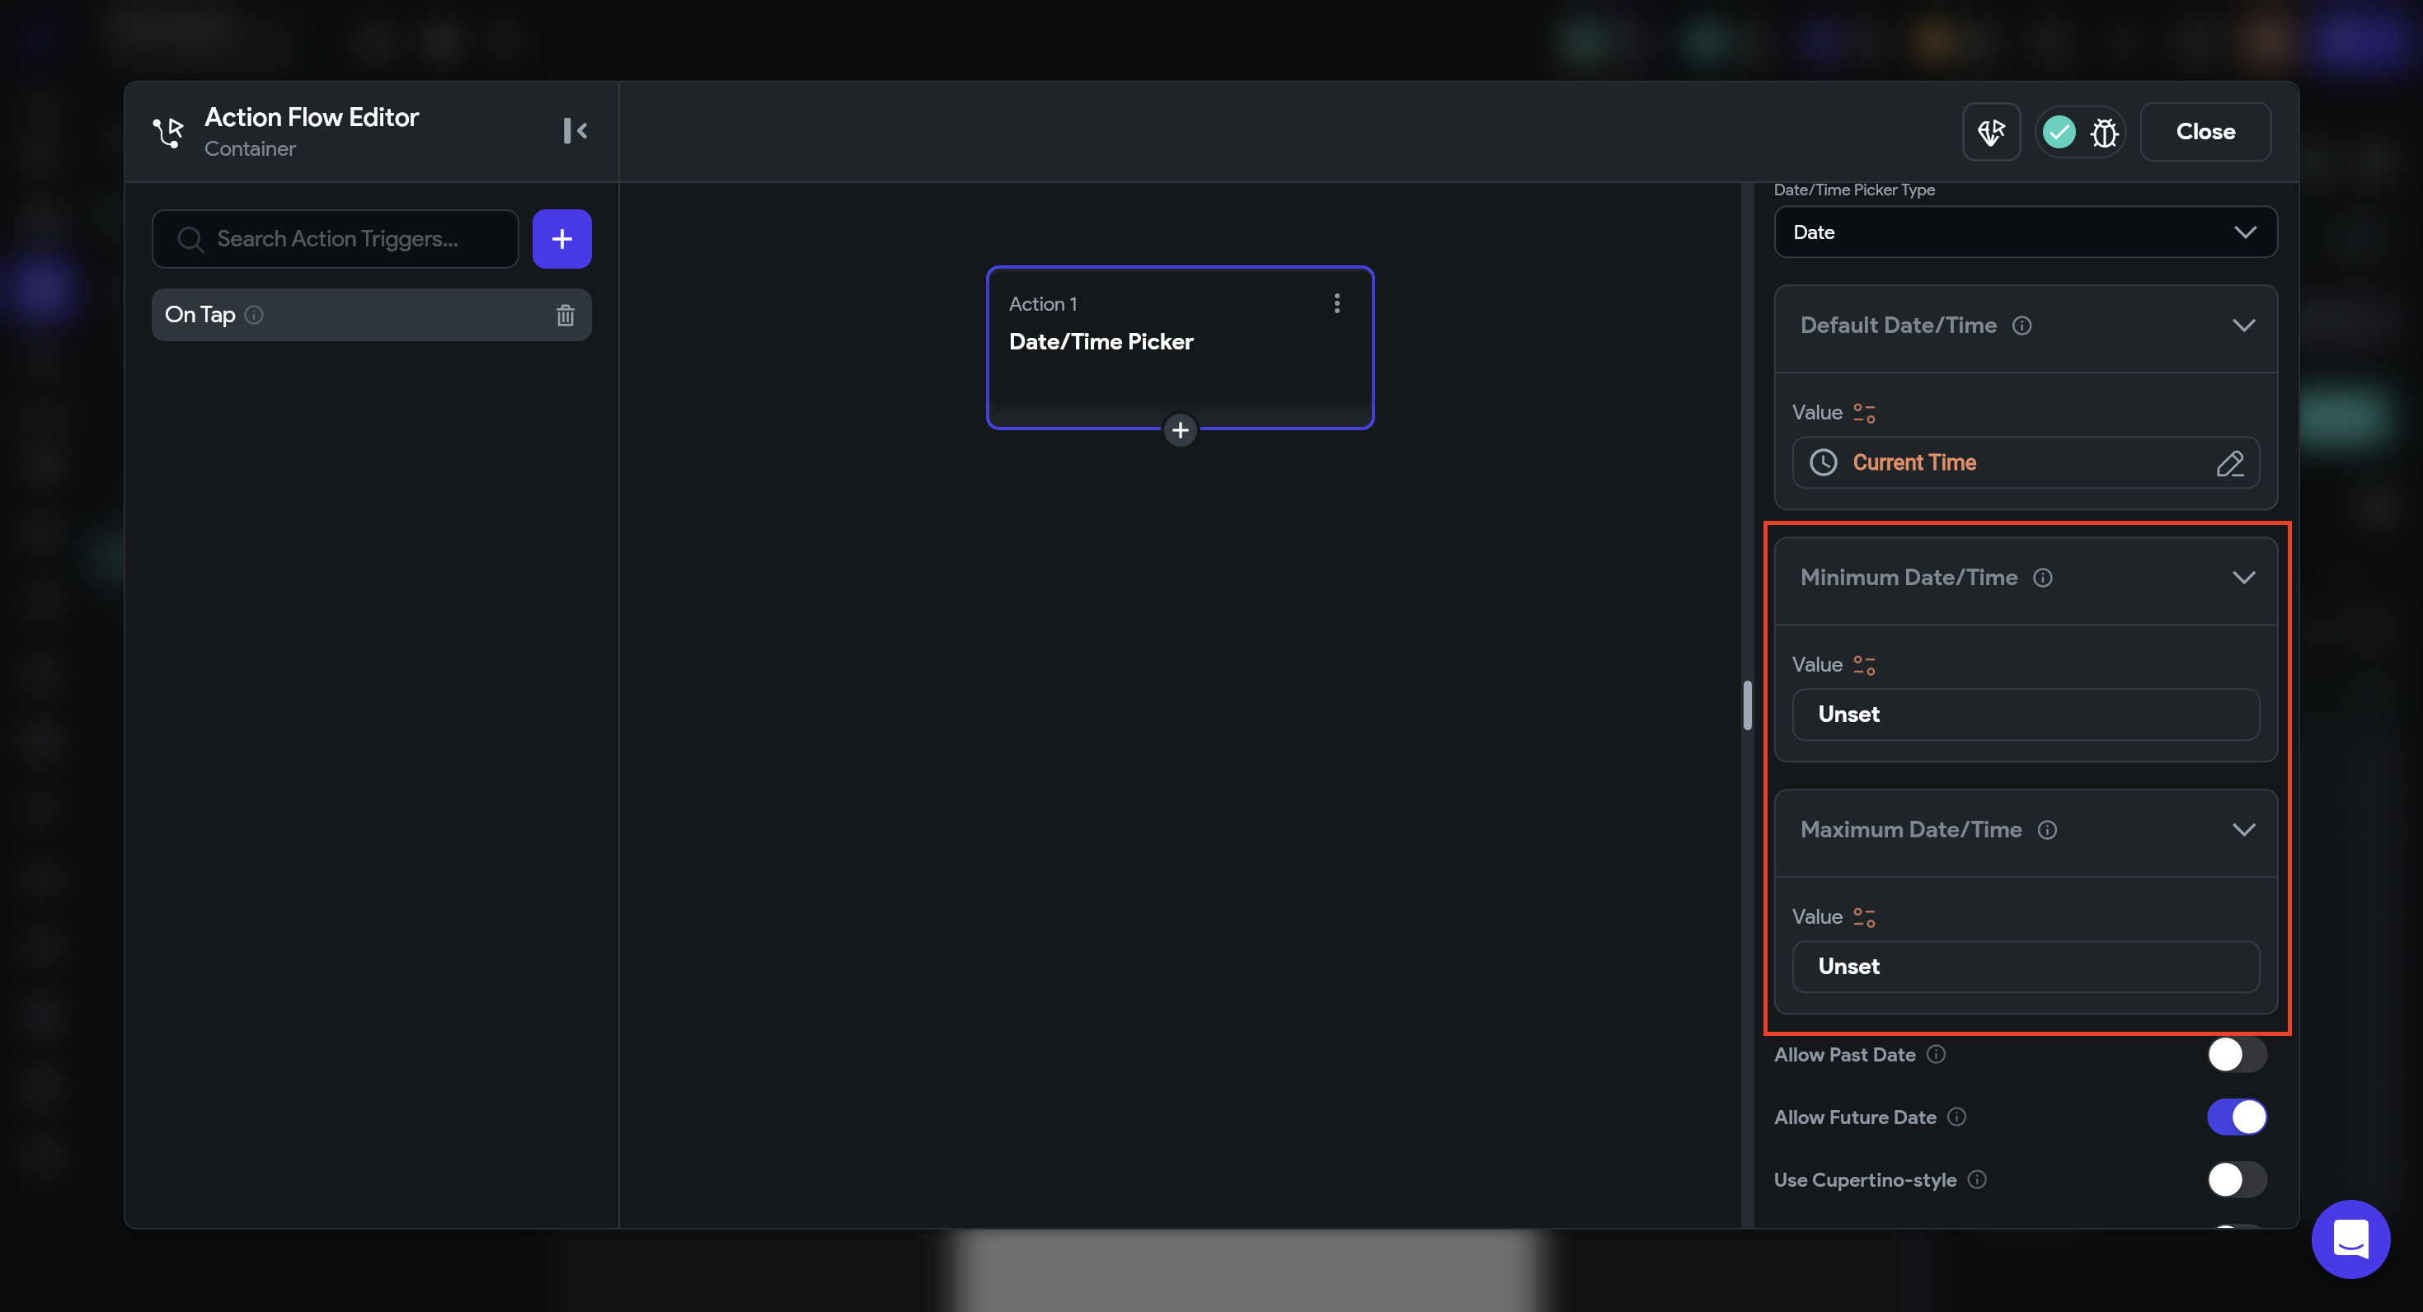Collapse the action triggers sidebar panel
The image size is (2423, 1312).
(x=575, y=131)
